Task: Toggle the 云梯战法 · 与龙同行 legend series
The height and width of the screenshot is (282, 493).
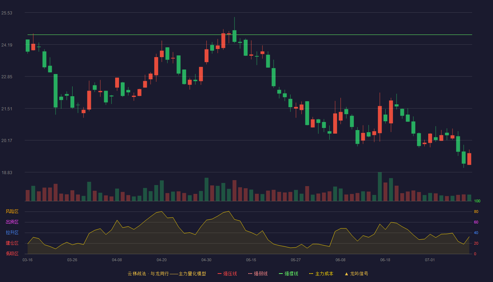Action: pyautogui.click(x=167, y=274)
